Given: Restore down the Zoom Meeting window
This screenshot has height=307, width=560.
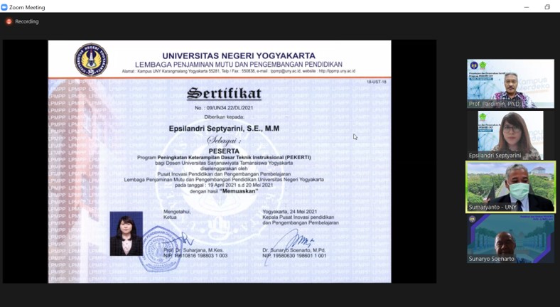Looking at the screenshot, I should pos(547,7).
